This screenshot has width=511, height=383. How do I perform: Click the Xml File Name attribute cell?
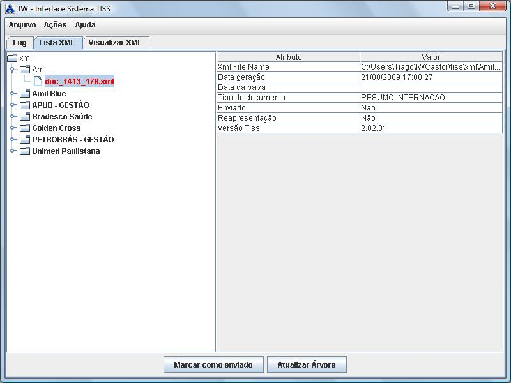[x=289, y=67]
